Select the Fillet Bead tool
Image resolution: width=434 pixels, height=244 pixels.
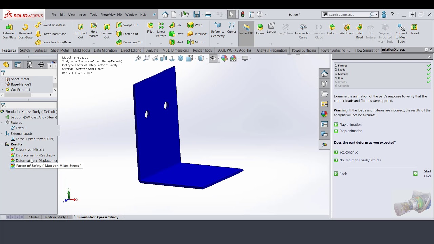[x=359, y=31]
